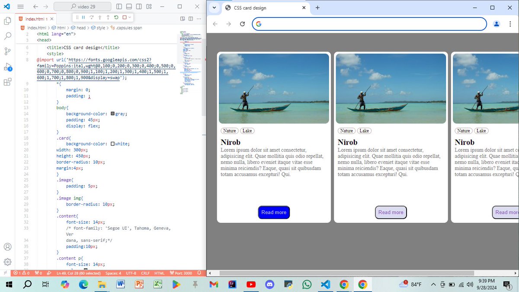
Task: Click the 'video 29' command center search box
Action: coord(83,6)
